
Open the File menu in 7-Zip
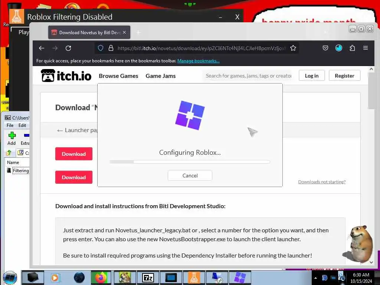pyautogui.click(x=10, y=125)
